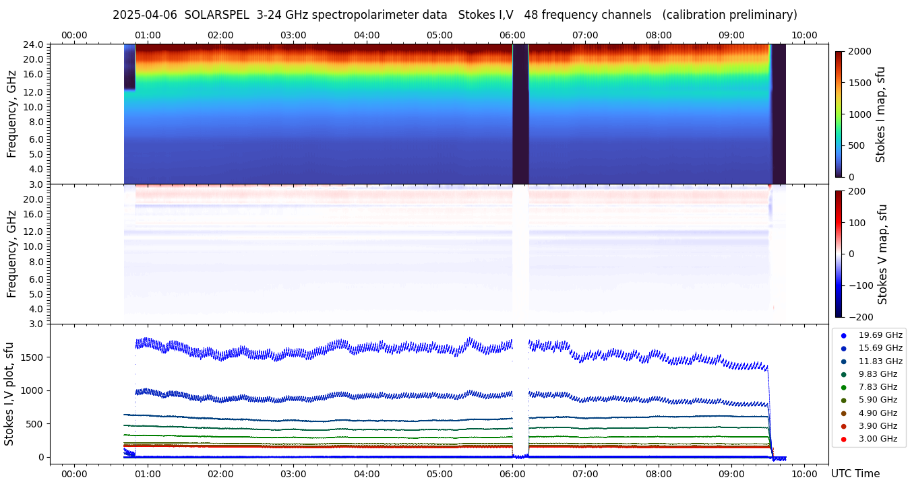Image resolution: width=910 pixels, height=488 pixels.
Task: Click the 2000 tick on Stokes I colorbar
Action: coord(859,51)
